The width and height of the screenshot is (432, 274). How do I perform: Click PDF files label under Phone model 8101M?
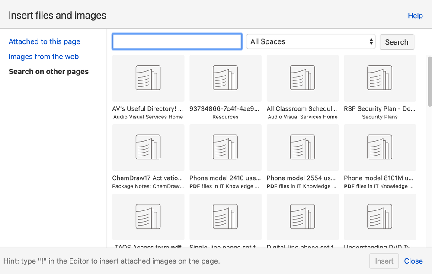[378, 186]
